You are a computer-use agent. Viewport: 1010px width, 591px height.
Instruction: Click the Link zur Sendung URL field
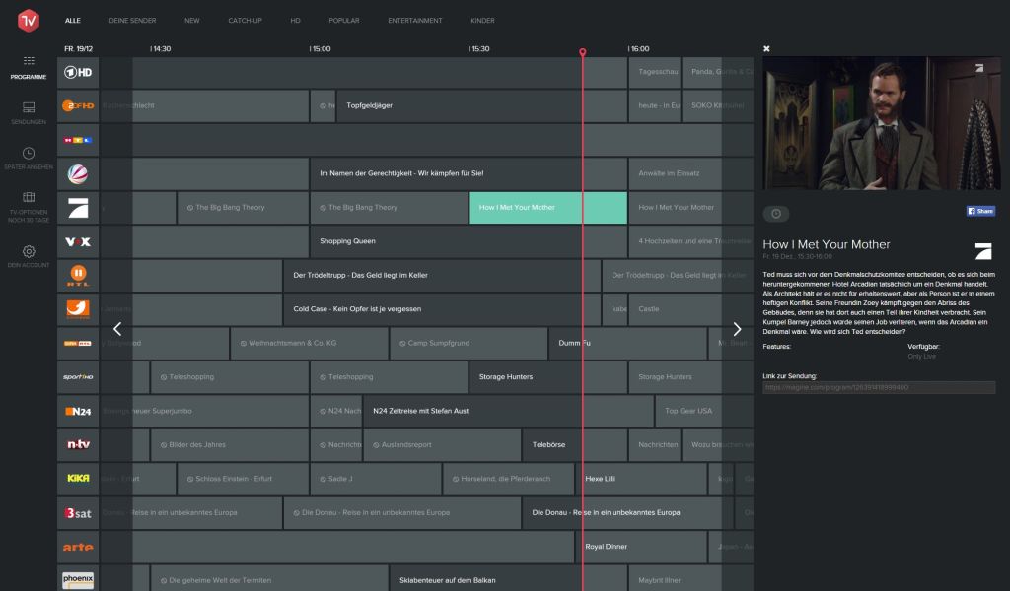pyautogui.click(x=879, y=388)
